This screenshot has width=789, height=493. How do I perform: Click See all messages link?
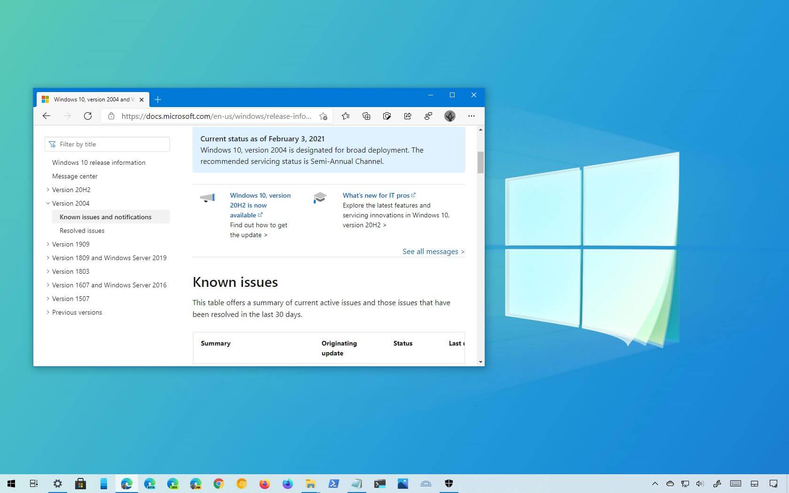coord(433,252)
